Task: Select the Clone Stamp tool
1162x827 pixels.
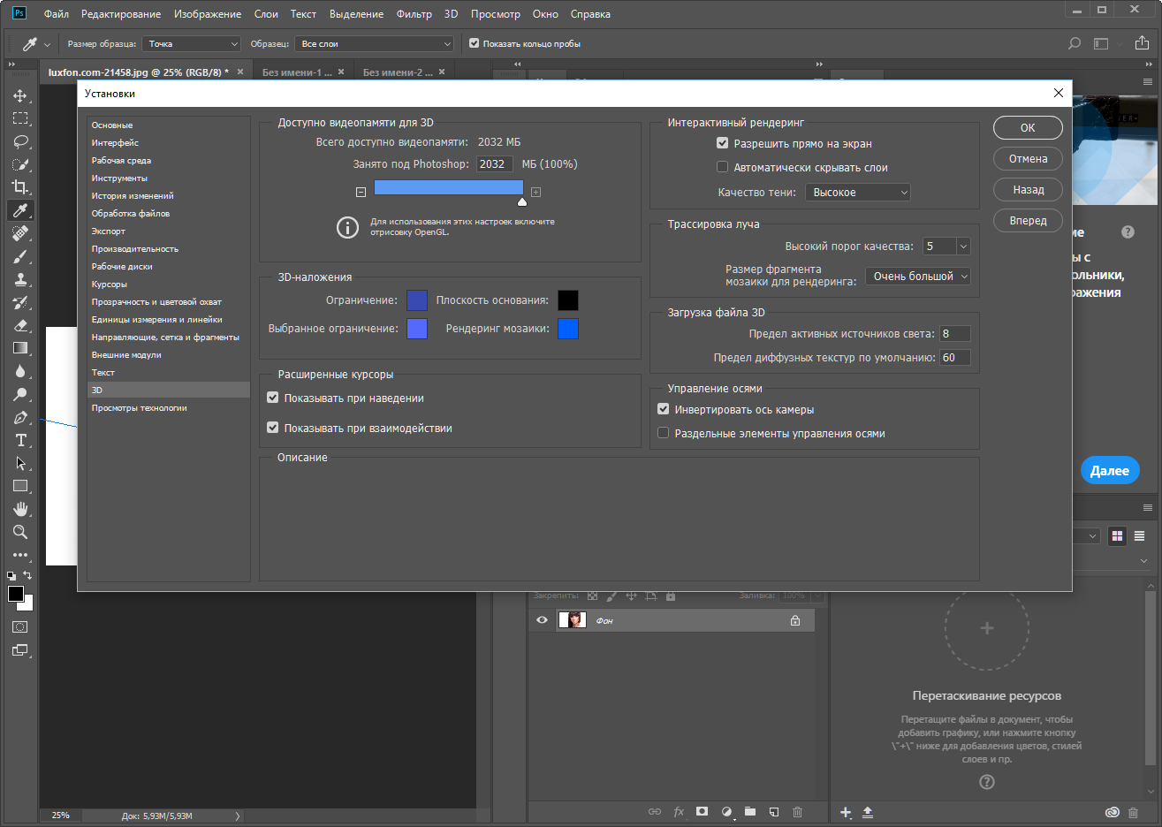Action: point(20,279)
